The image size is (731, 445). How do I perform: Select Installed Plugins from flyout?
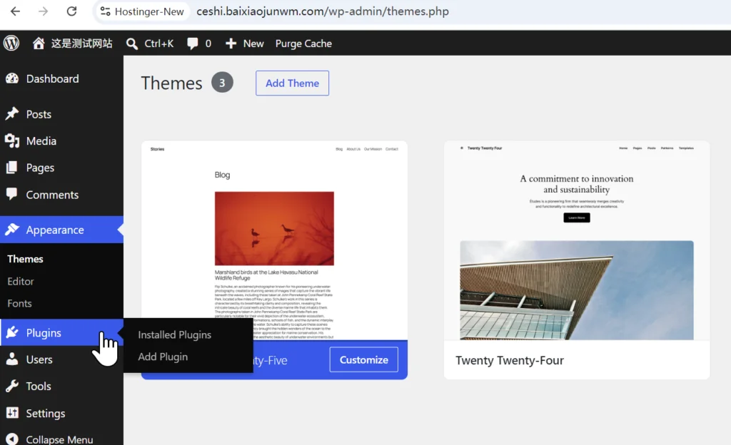coord(175,334)
